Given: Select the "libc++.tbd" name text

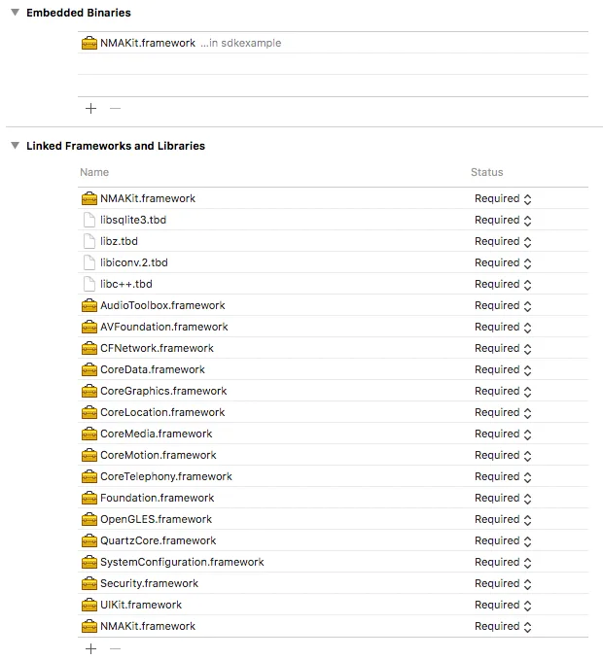Looking at the screenshot, I should tap(125, 284).
